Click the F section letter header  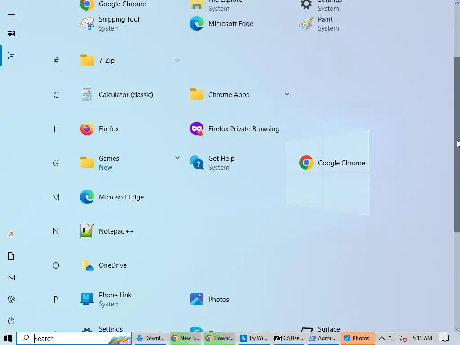56,129
